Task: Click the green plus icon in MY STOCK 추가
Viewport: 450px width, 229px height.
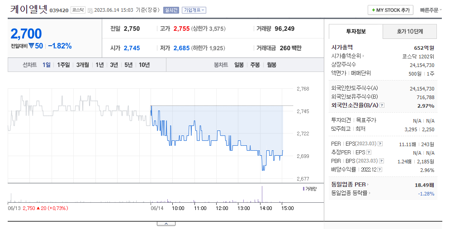Action: (x=374, y=10)
